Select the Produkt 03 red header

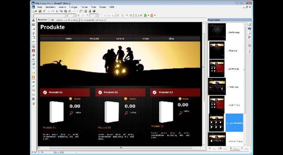coord(175,92)
